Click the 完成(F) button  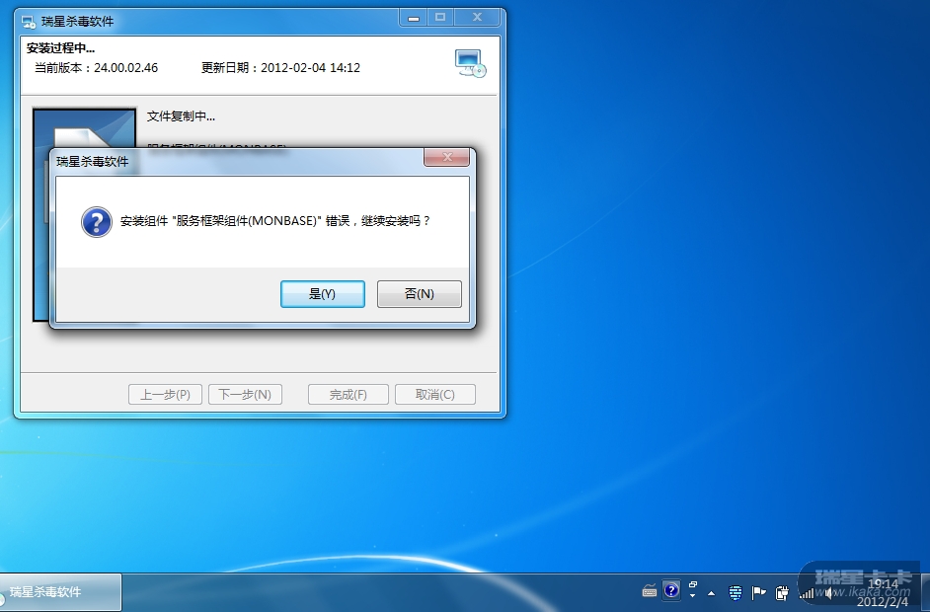349,395
